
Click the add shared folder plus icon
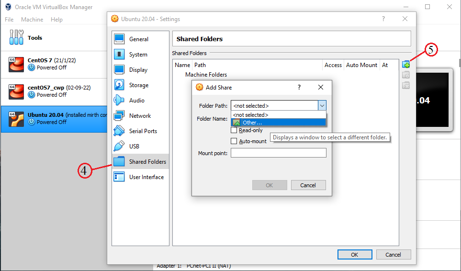[406, 64]
